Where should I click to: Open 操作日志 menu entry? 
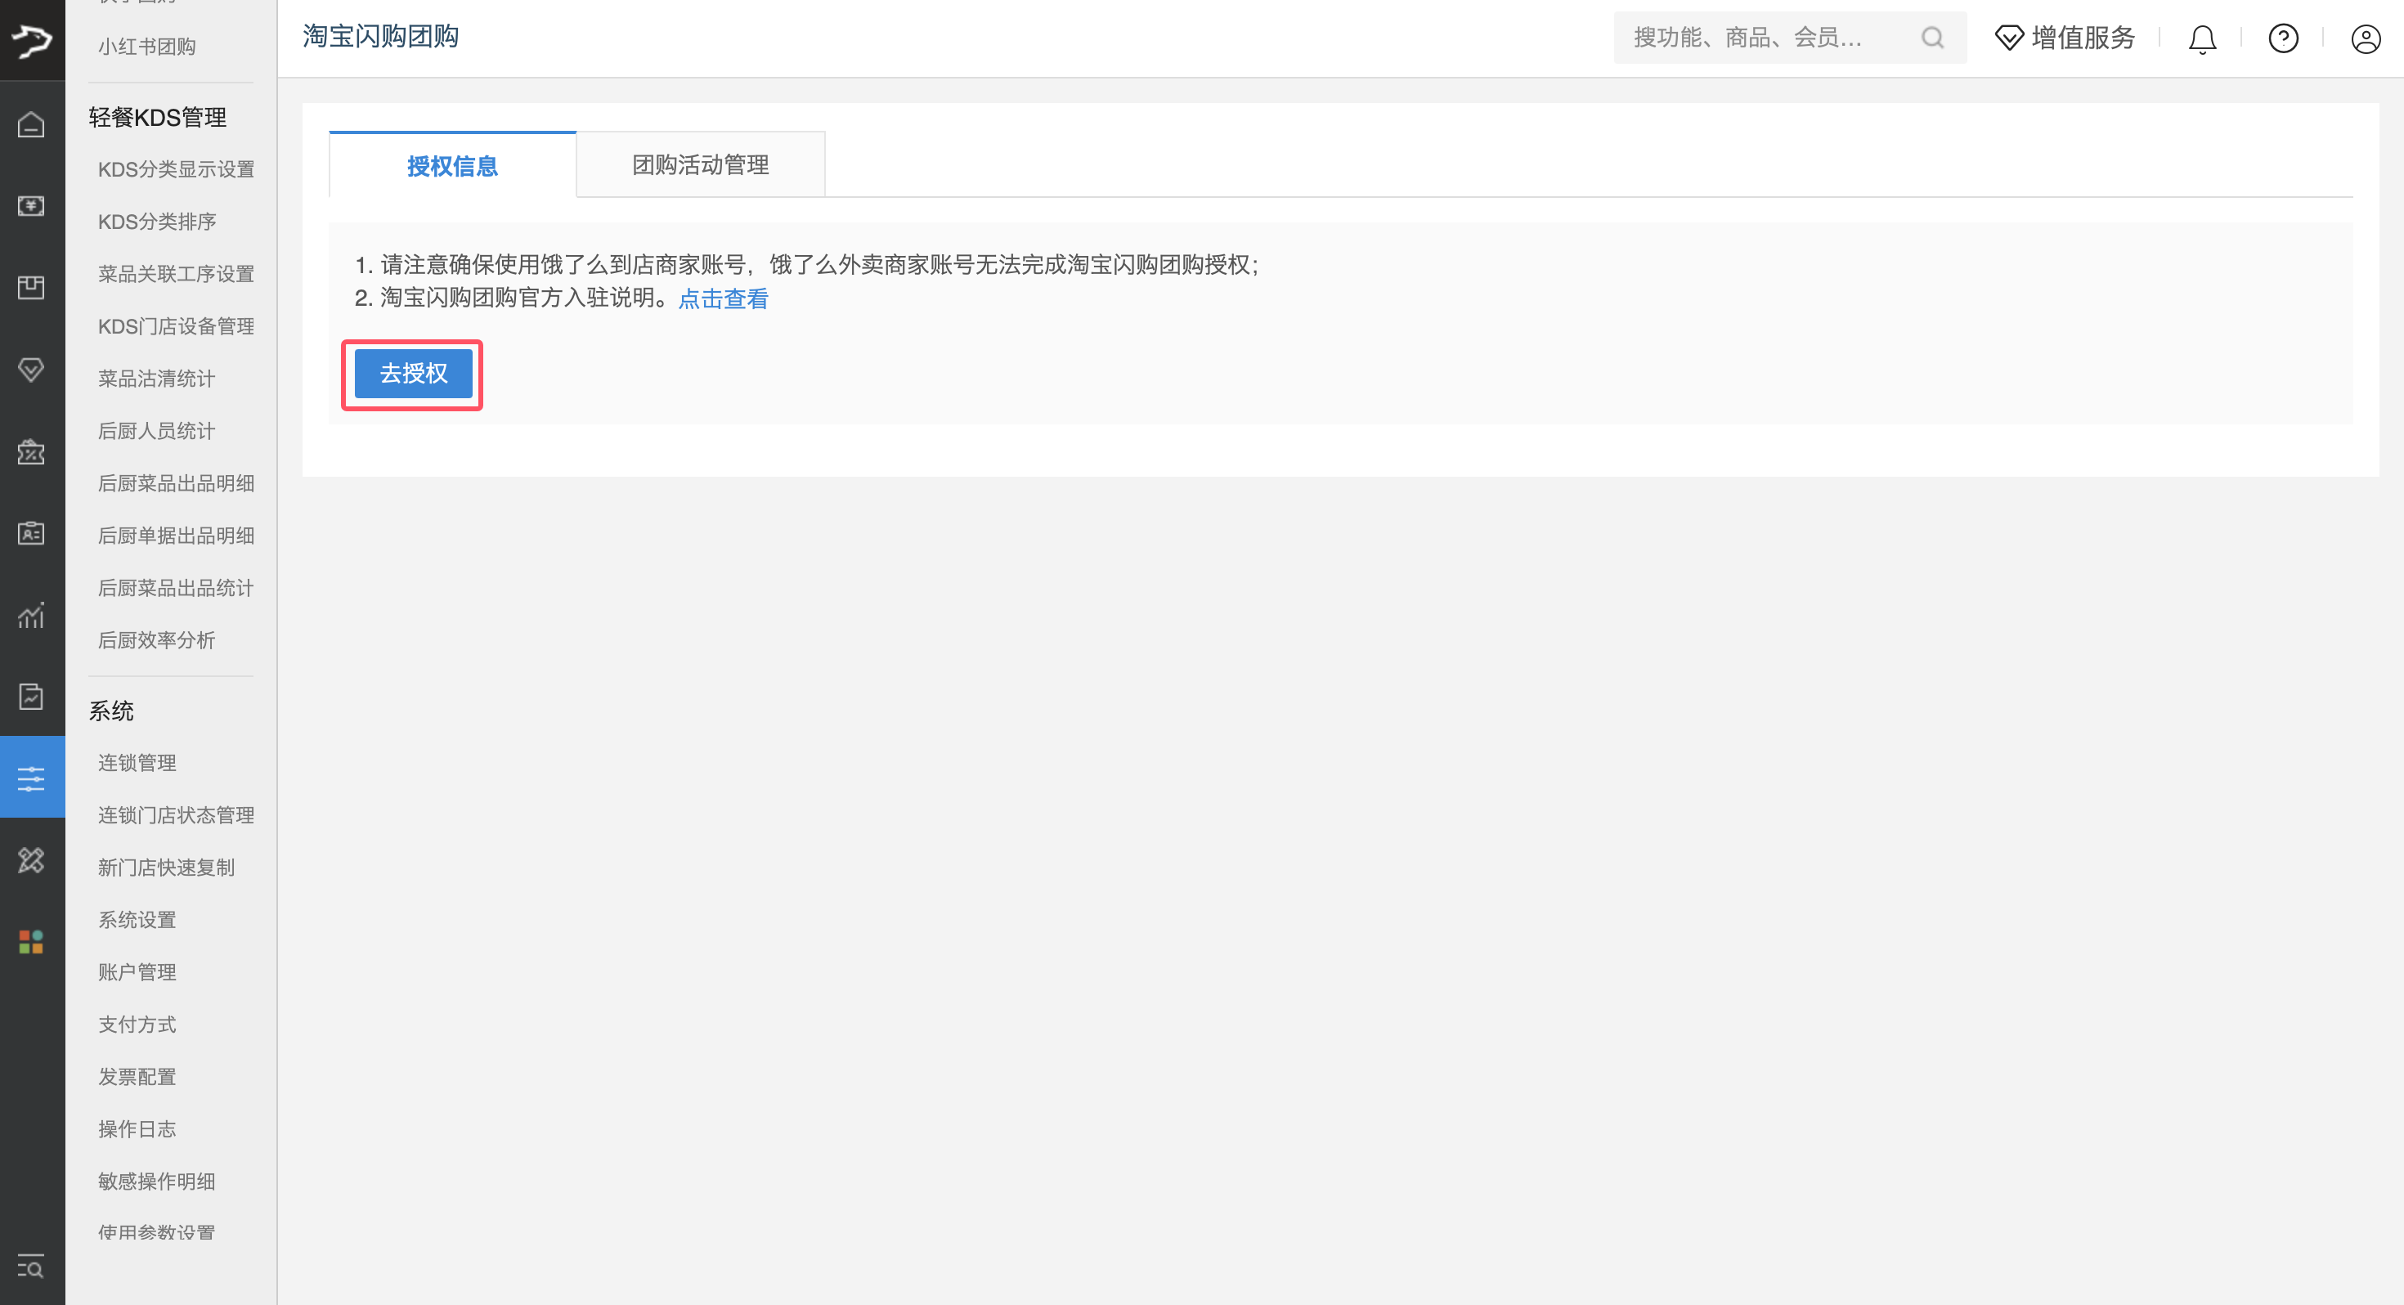click(x=137, y=1128)
